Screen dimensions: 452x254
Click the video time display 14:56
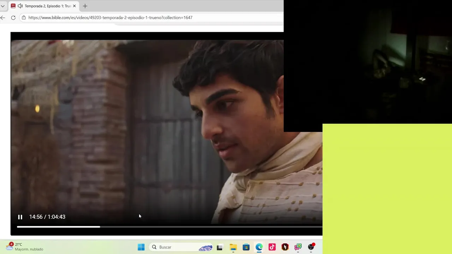(x=47, y=217)
